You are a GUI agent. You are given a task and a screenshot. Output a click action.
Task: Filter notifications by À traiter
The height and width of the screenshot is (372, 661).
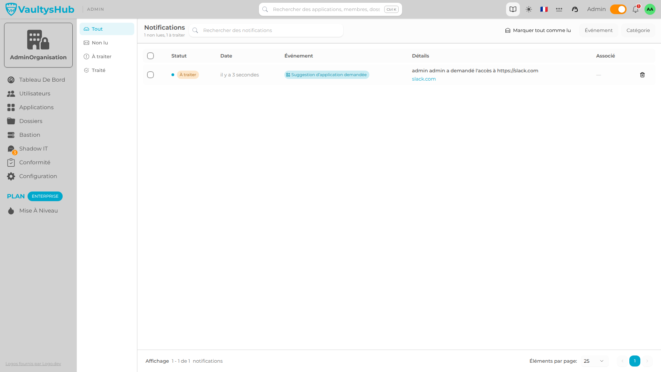tap(107, 56)
